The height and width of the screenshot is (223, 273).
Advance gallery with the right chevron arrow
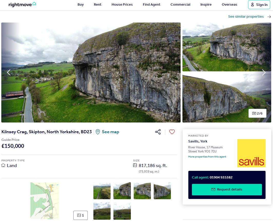click(x=264, y=72)
